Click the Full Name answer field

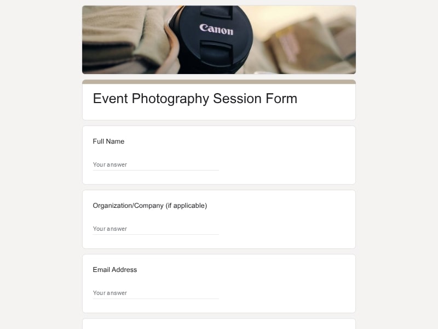click(x=155, y=165)
